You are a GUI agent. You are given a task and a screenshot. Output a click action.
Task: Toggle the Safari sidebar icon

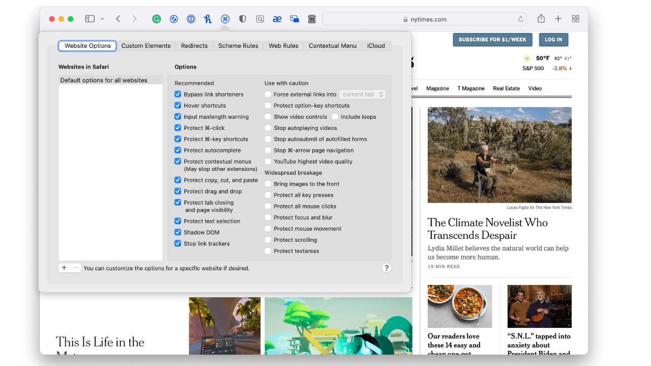(x=90, y=19)
